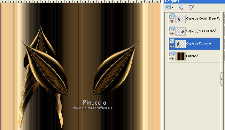Click raster type icon of Copie (2) sur Fusionné
Image resolution: width=225 pixels, height=130 pixels.
(x=172, y=28)
